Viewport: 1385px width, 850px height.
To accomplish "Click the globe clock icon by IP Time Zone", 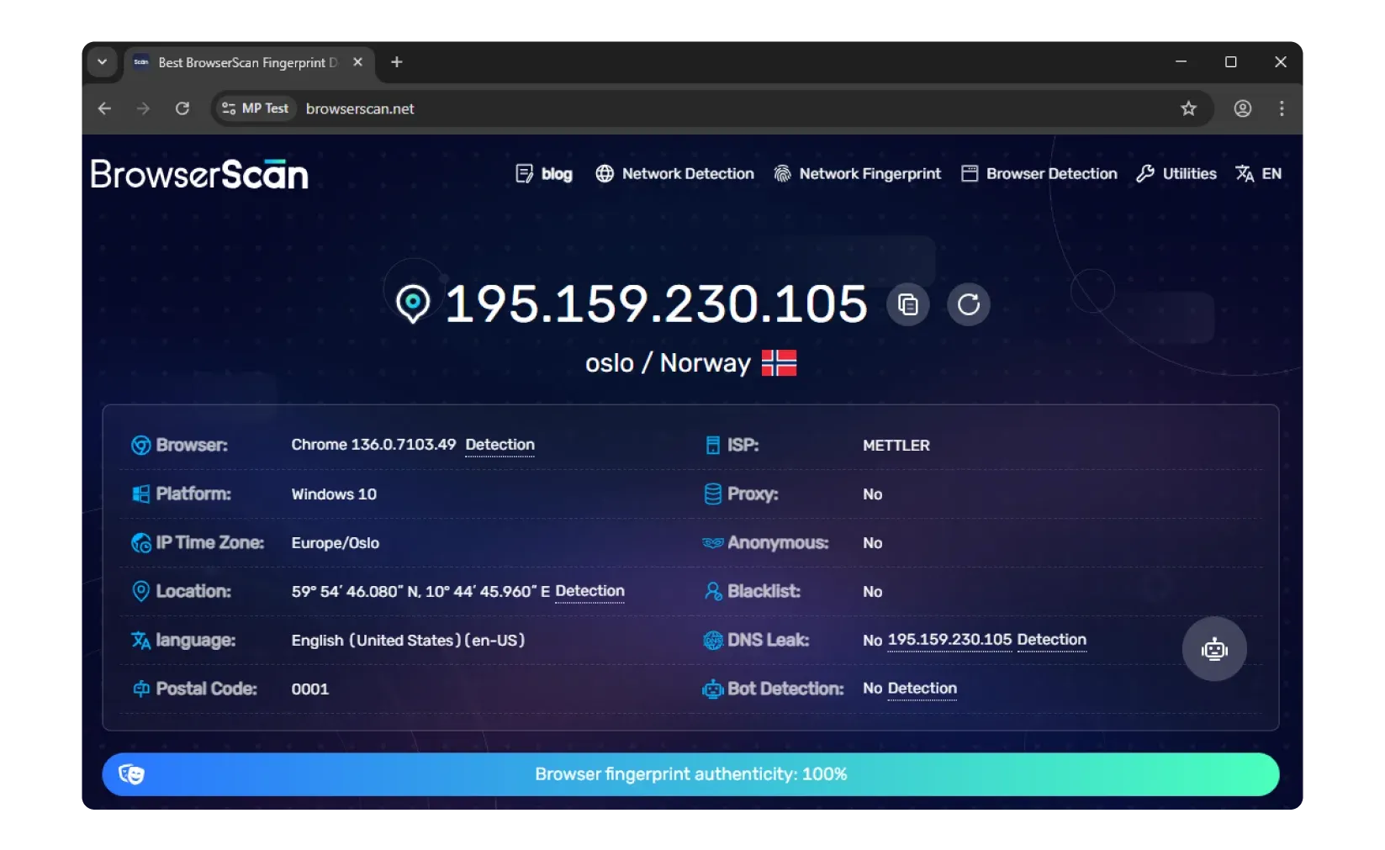I will (141, 543).
